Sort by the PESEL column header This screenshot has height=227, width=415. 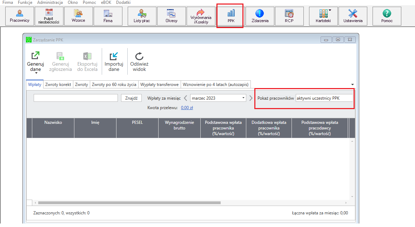coord(138,128)
